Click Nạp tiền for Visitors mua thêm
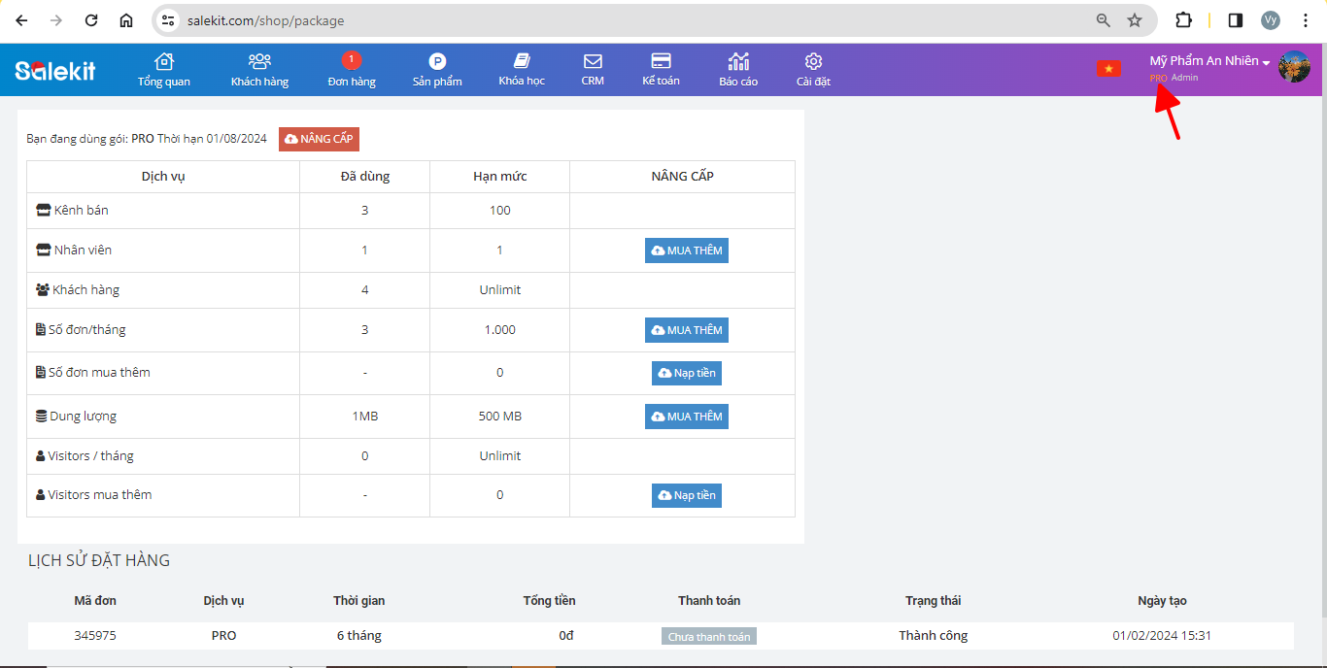1327x668 pixels. pos(687,495)
